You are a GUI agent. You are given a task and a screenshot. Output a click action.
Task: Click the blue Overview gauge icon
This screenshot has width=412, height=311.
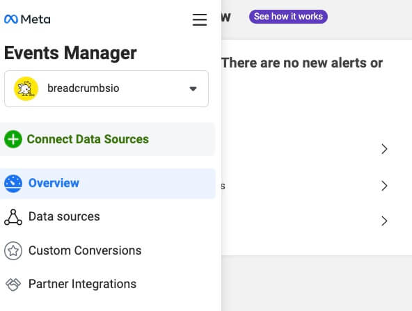click(x=13, y=184)
